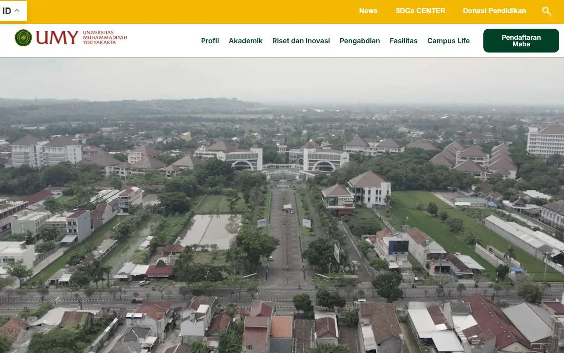Expand the ID language selector

[x=13, y=11]
